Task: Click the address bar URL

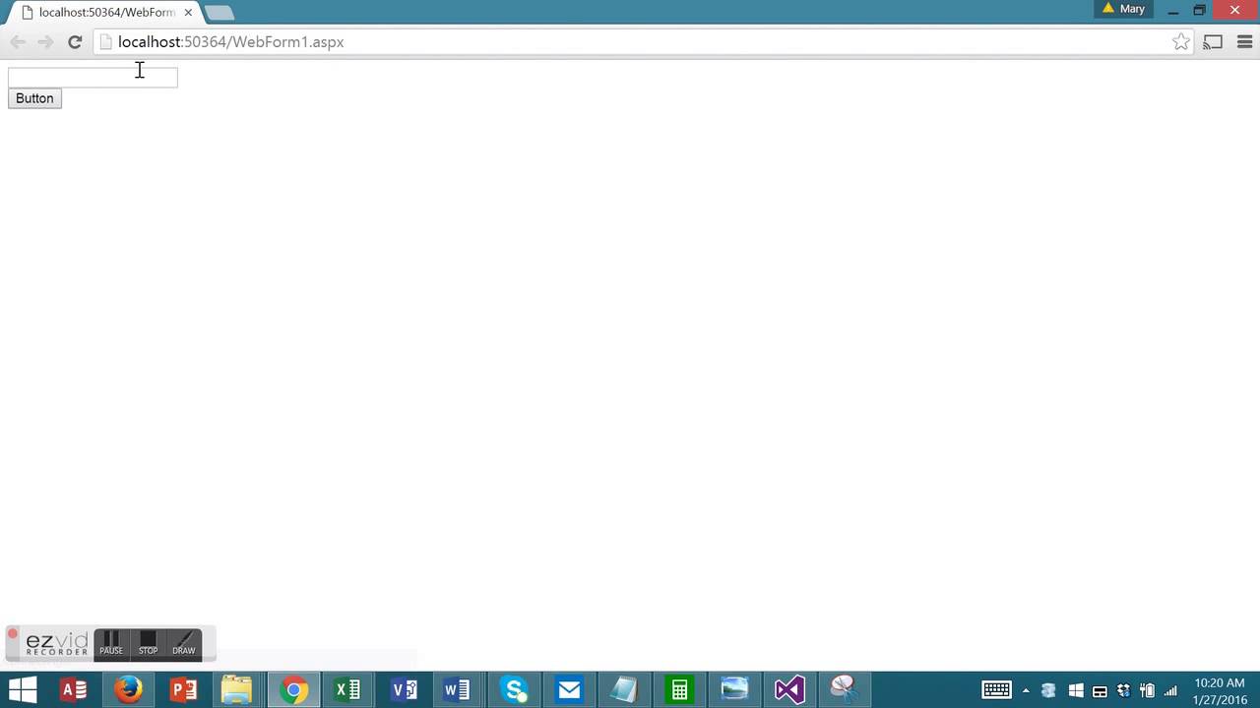Action: 230,42
